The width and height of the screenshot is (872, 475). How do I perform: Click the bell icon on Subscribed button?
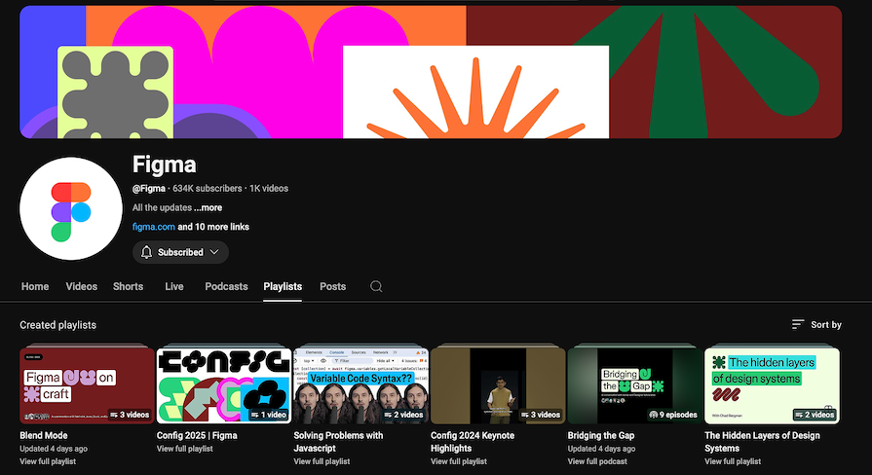(147, 252)
